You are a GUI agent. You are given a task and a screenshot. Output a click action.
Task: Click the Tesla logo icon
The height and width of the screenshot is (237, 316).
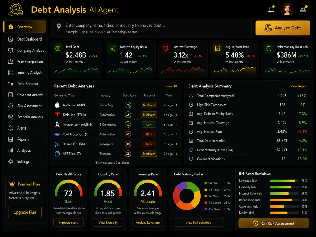click(x=57, y=115)
